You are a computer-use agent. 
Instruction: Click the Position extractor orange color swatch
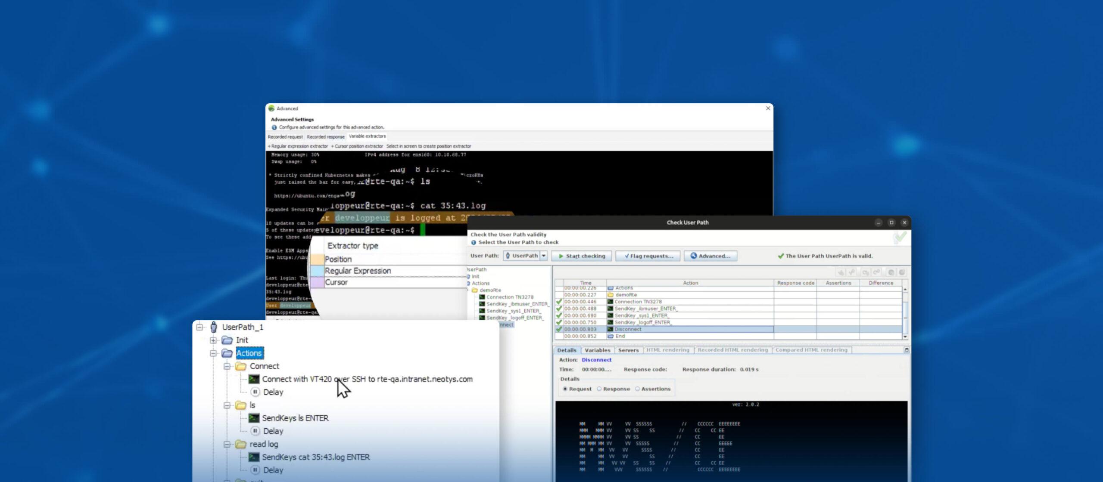318,260
